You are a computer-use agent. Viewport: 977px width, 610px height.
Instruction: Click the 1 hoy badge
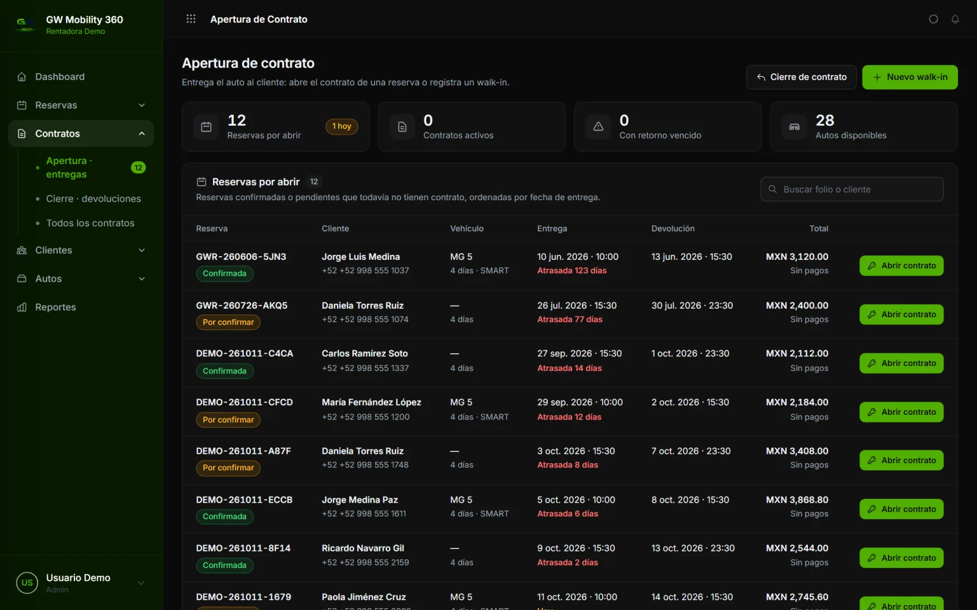click(342, 126)
